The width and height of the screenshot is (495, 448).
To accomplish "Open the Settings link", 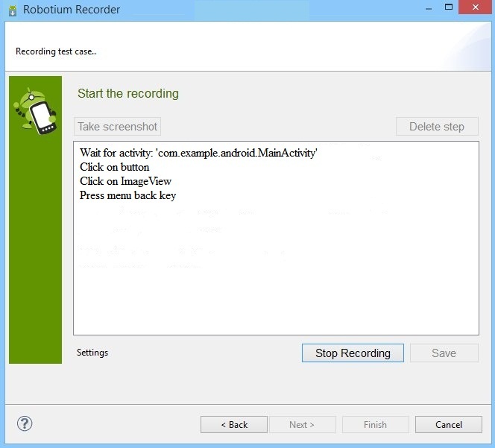I will [x=92, y=353].
